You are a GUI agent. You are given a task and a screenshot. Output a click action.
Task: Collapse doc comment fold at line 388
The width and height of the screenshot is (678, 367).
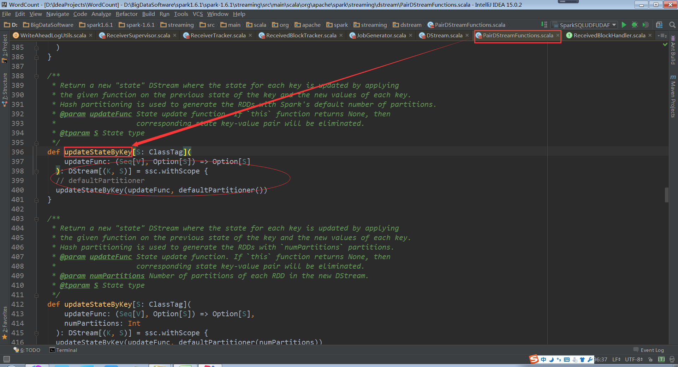pyautogui.click(x=36, y=76)
